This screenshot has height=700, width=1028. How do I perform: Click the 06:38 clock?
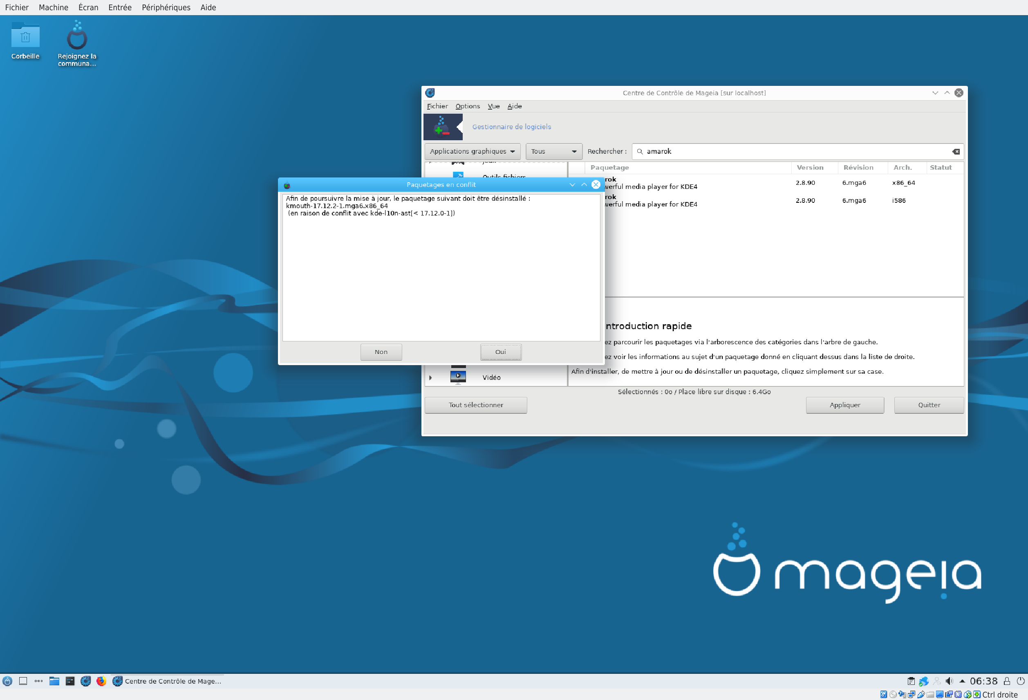coord(984,681)
